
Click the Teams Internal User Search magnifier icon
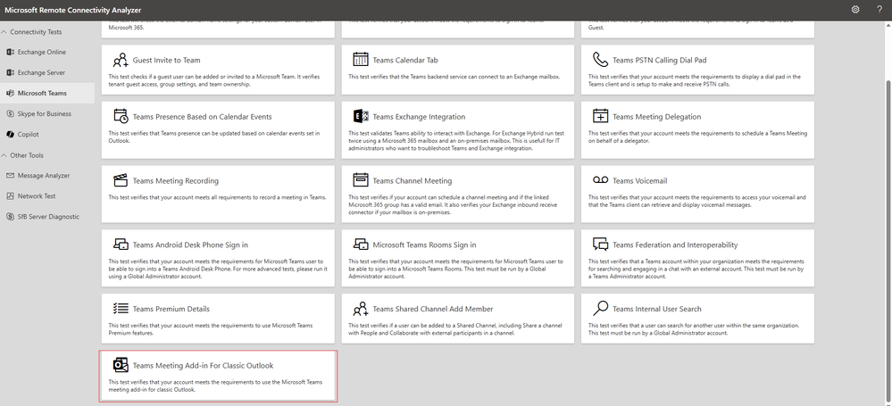(600, 309)
